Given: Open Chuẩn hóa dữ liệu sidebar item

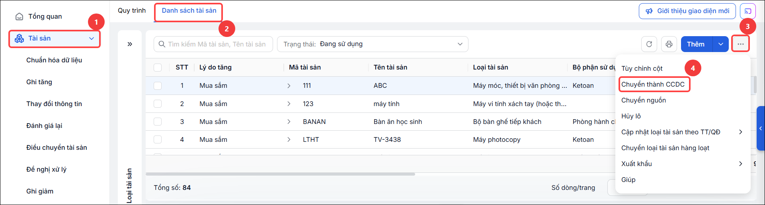Looking at the screenshot, I should pyautogui.click(x=54, y=60).
